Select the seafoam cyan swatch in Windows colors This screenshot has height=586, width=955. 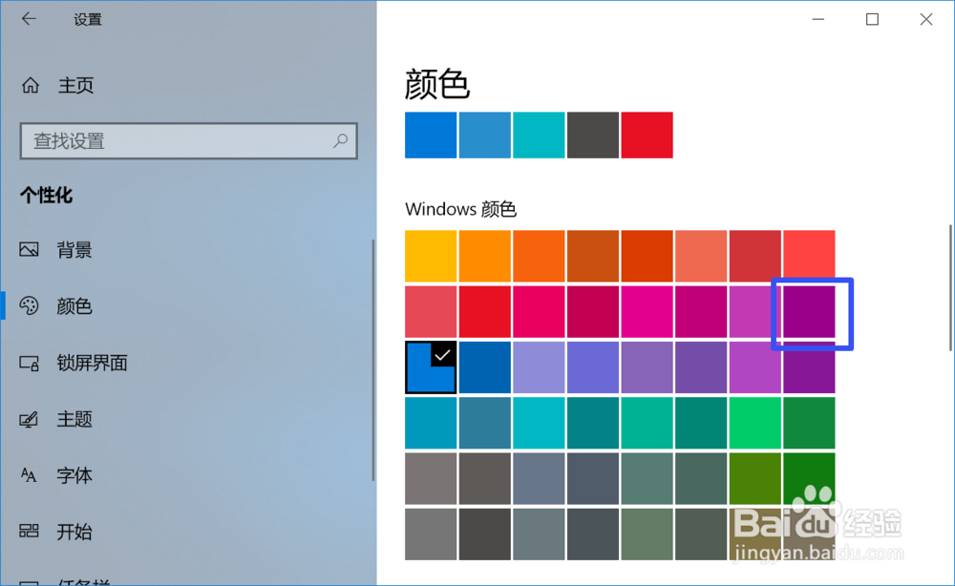coord(539,423)
